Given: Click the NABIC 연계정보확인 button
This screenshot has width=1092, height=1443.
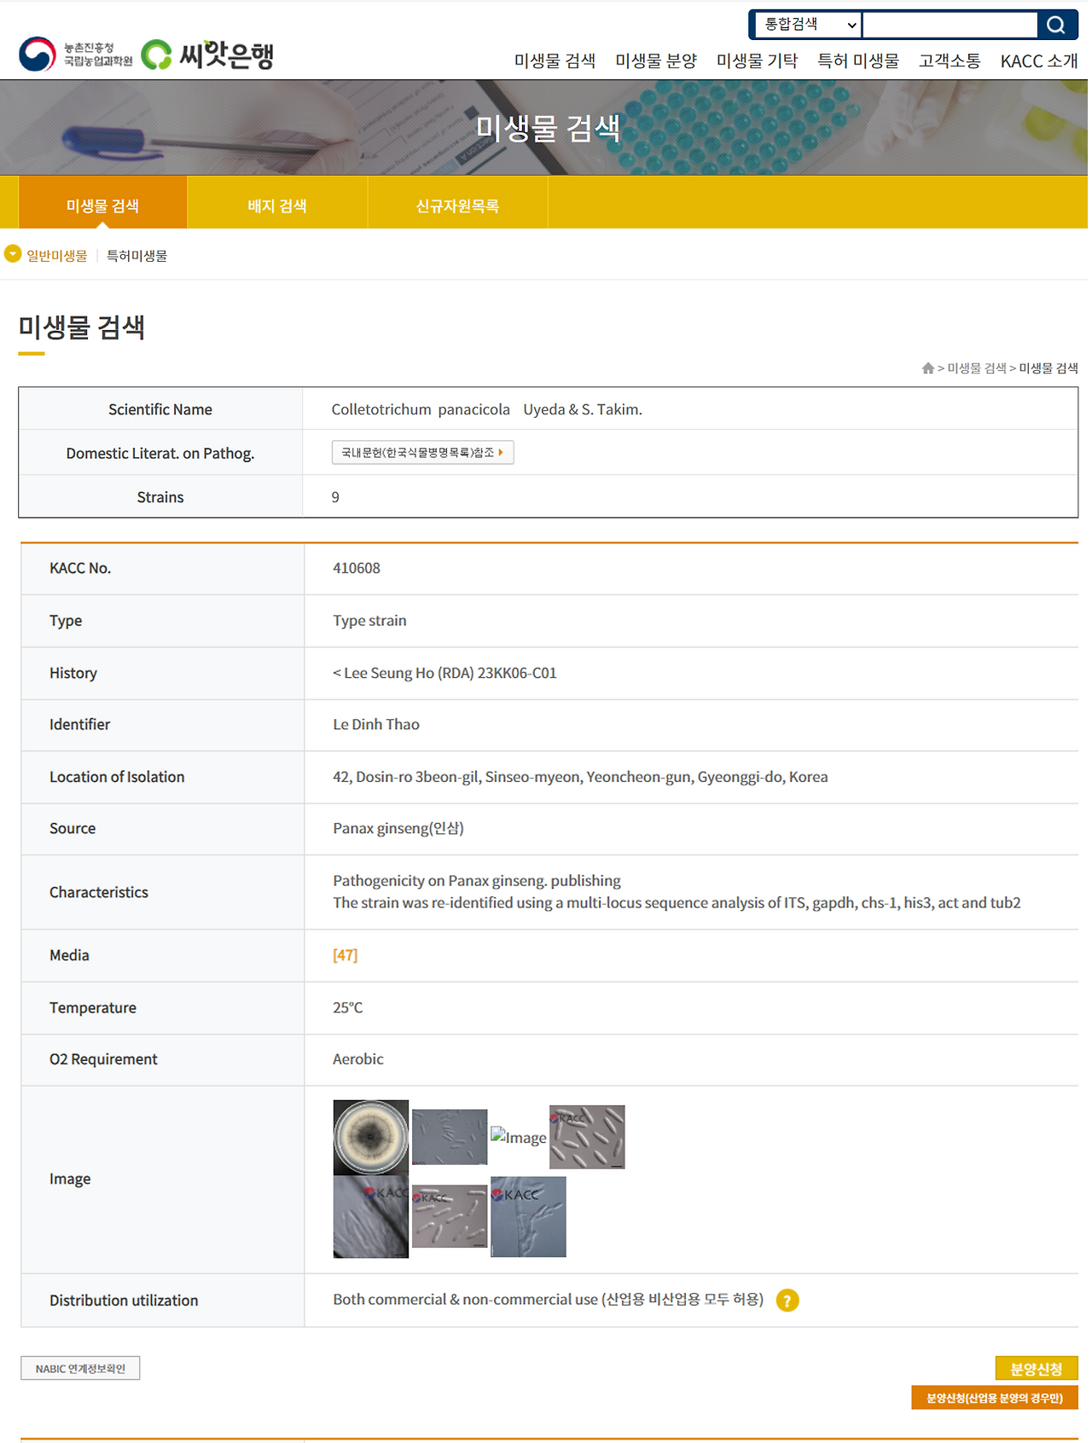Looking at the screenshot, I should click(x=80, y=1368).
